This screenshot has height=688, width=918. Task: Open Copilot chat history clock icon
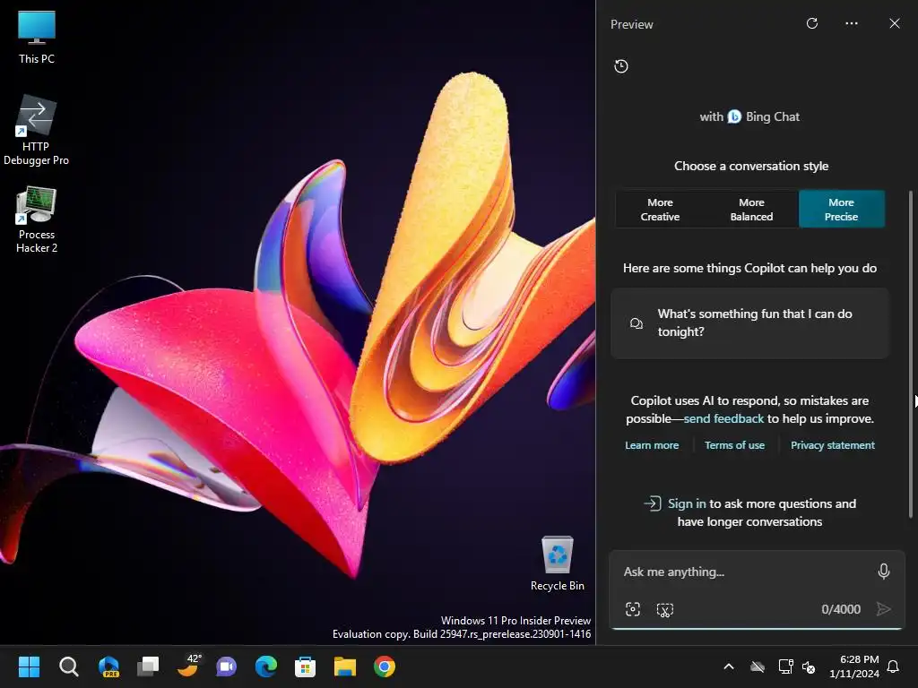(x=621, y=66)
